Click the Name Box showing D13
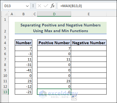The height and width of the screenshot is (103, 117). click(x=16, y=6)
